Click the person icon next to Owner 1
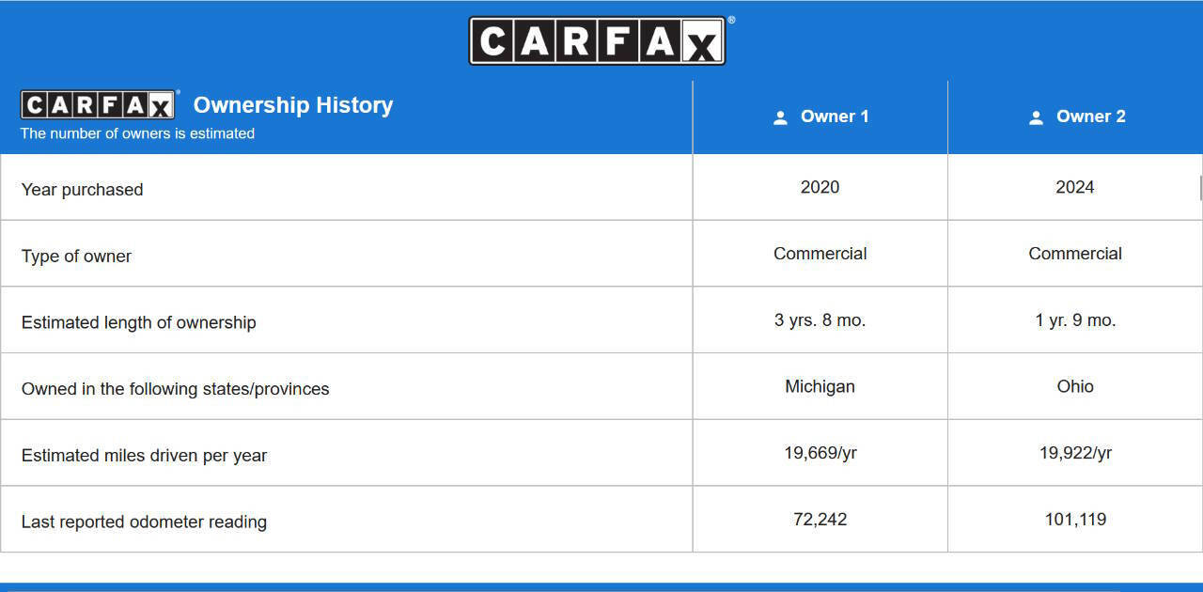Image resolution: width=1203 pixels, height=592 pixels. pos(780,117)
